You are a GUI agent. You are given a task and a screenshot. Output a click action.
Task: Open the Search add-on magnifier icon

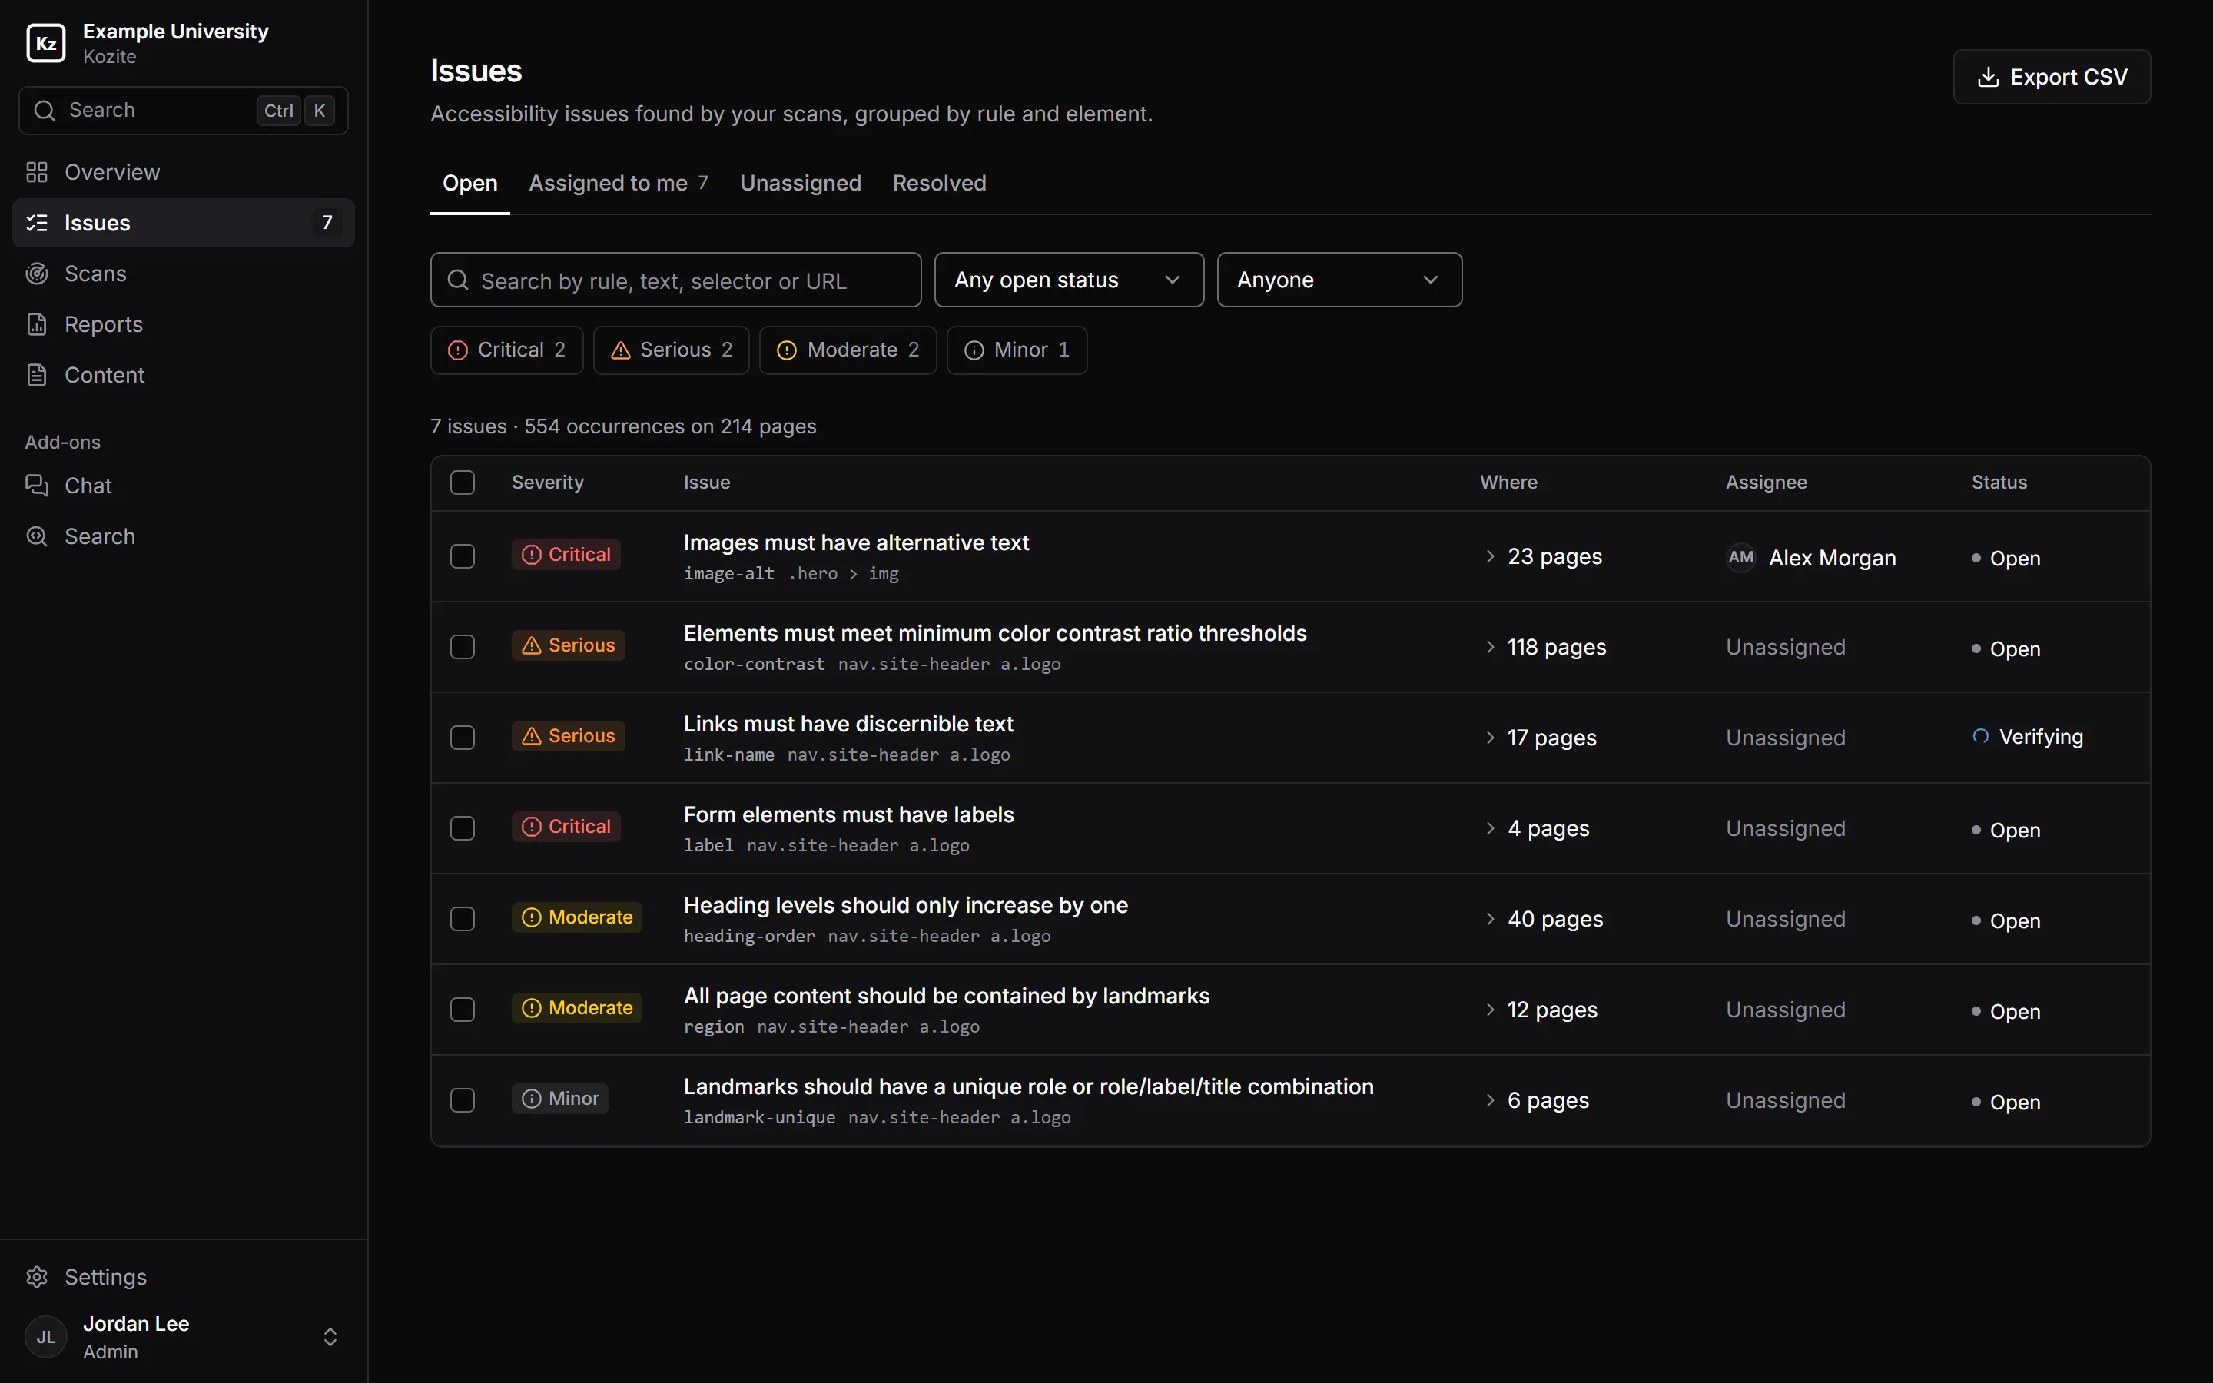[x=37, y=536]
